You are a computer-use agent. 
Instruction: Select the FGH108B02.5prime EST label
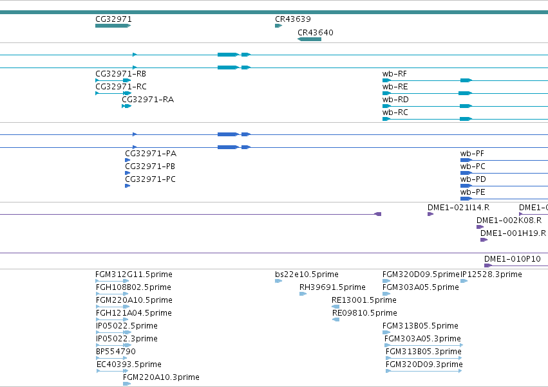pyautogui.click(x=133, y=287)
